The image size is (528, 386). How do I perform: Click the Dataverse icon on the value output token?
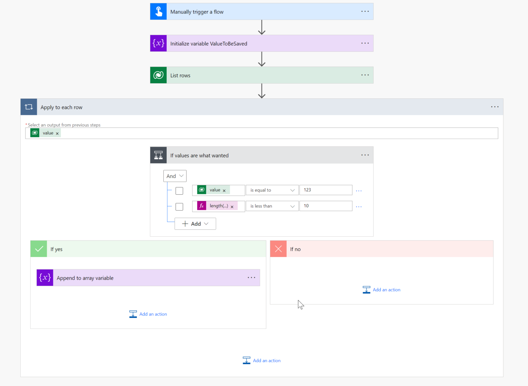[201, 190]
